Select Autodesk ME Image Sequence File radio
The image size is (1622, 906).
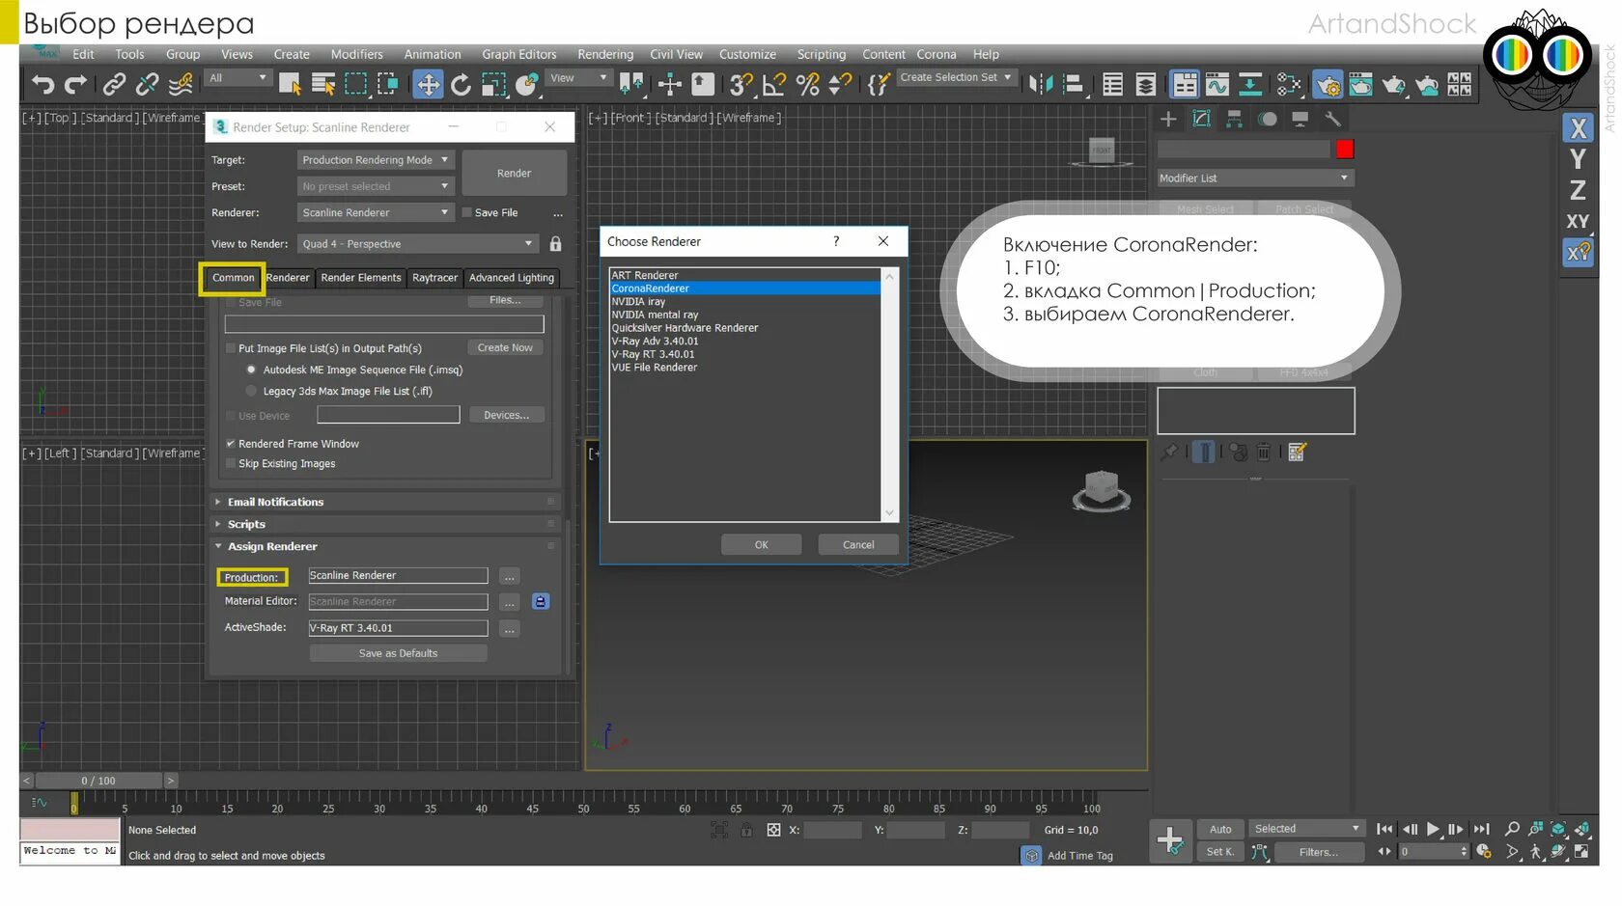point(251,370)
